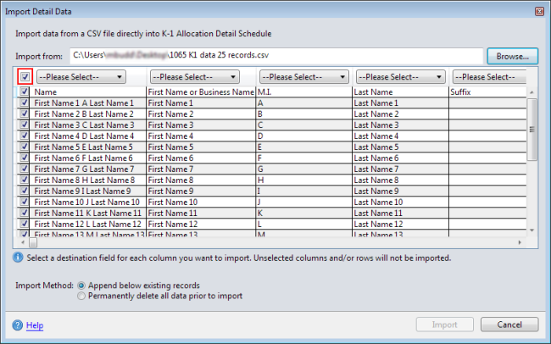The height and width of the screenshot is (344, 551).
Task: Close the Import Detail Data dialog
Action: 539,9
